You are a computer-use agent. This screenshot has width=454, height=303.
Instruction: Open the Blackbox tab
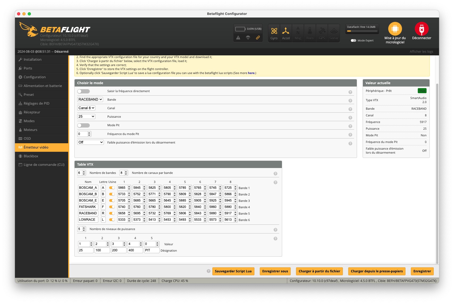tap(42, 156)
